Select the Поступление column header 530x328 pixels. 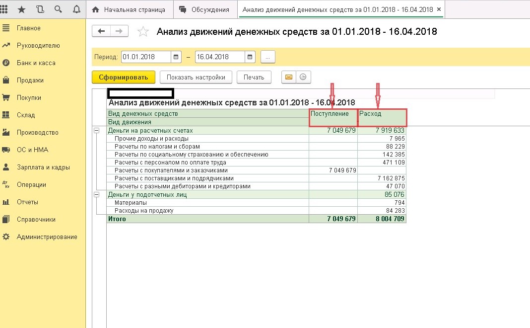tap(333, 118)
